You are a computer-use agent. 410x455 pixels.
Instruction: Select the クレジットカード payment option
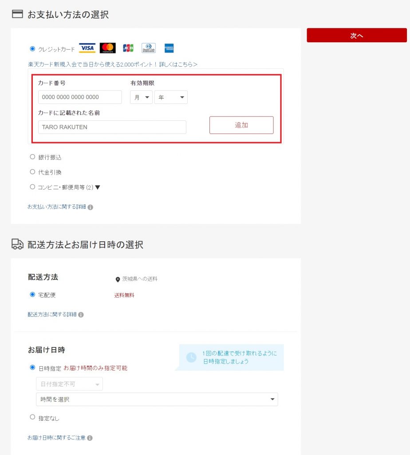32,49
